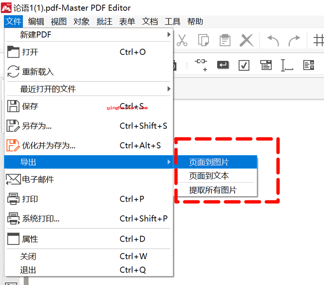The height and width of the screenshot is (285, 324).
Task: Select 重新载入 menu entry
Action: (x=88, y=71)
